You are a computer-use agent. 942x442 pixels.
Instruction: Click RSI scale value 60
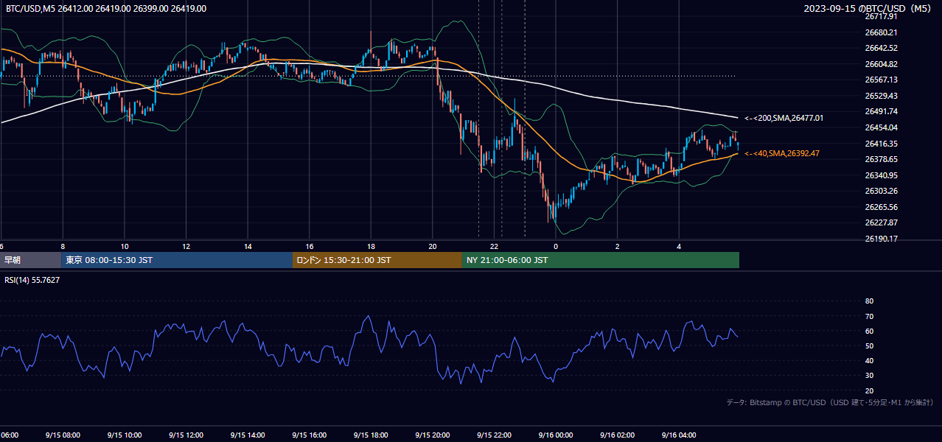click(869, 331)
